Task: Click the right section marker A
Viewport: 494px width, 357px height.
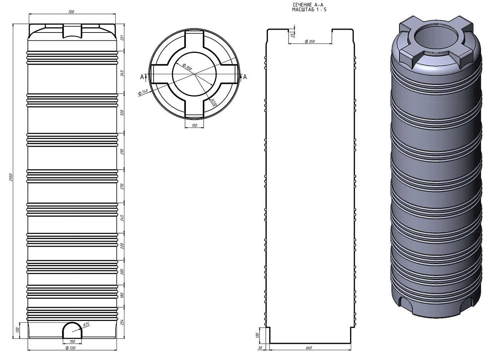Action: tap(245, 76)
